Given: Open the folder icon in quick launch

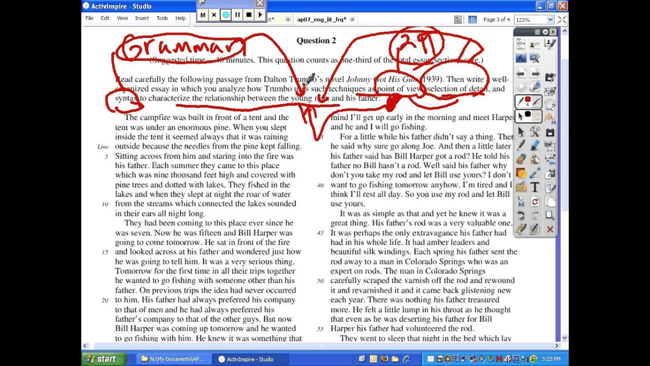Looking at the screenshot, I should pos(395,359).
